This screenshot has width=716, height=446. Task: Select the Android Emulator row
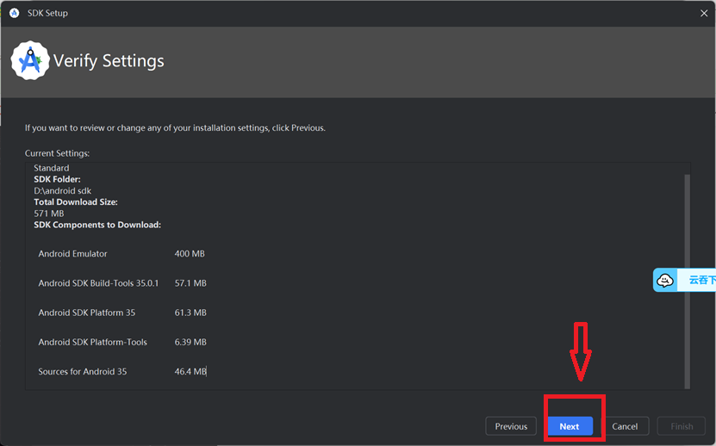pos(121,254)
